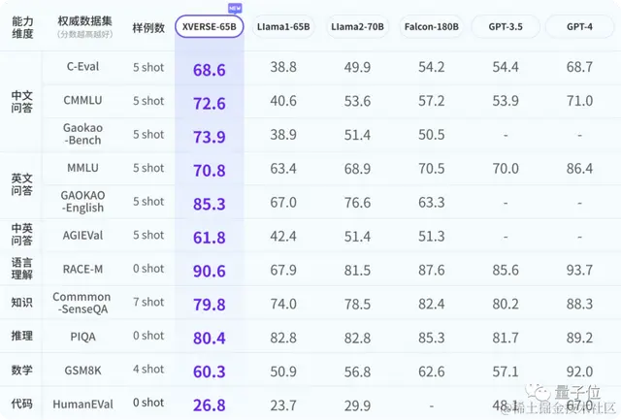
Task: Click the GSM8K dataset name
Action: coord(82,371)
